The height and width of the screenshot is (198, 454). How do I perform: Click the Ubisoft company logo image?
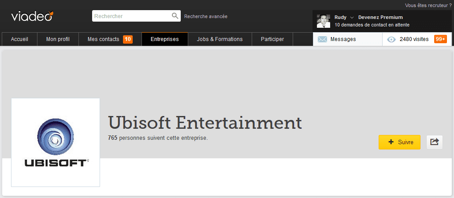[x=56, y=142]
